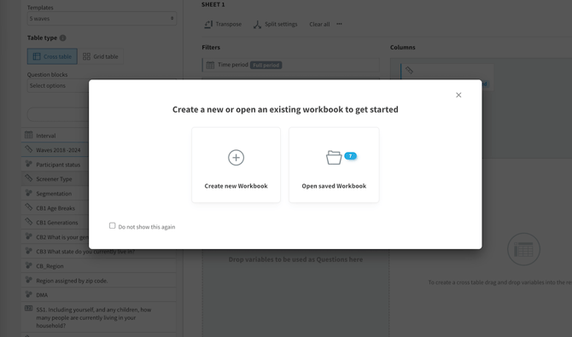Click the Waves 2018 -2024 tag icon
The image size is (572, 337).
point(28,148)
